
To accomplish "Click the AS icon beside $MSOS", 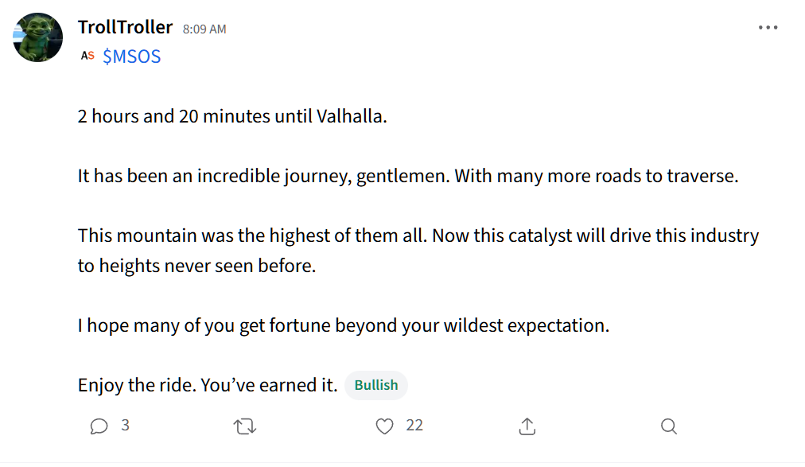I will tap(87, 56).
